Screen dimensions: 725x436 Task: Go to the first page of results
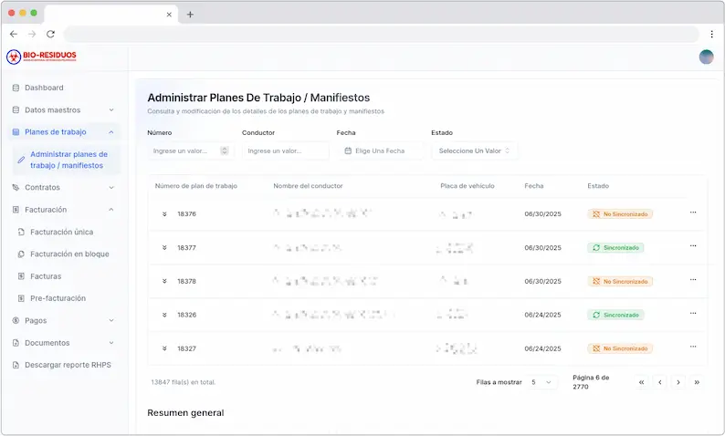pyautogui.click(x=642, y=382)
